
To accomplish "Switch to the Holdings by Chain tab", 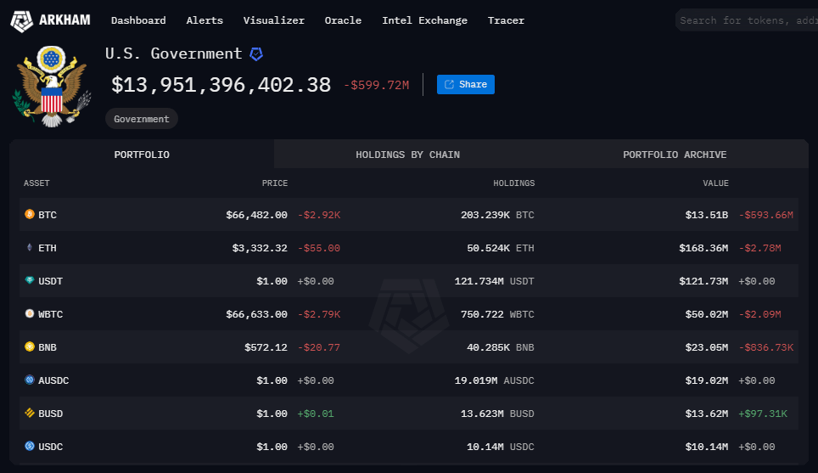I will click(407, 155).
